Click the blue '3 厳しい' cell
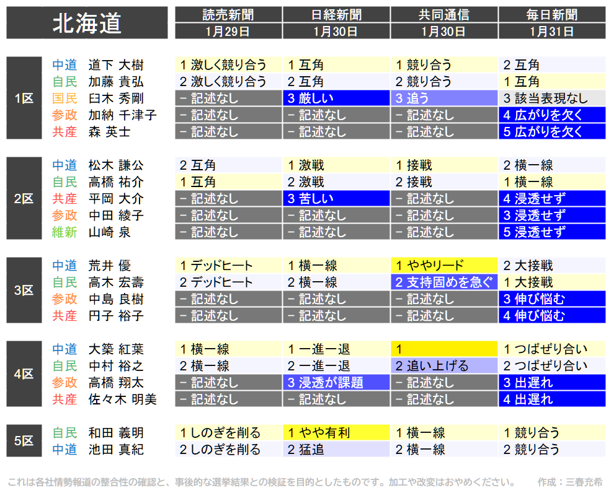614x493 pixels. [336, 98]
